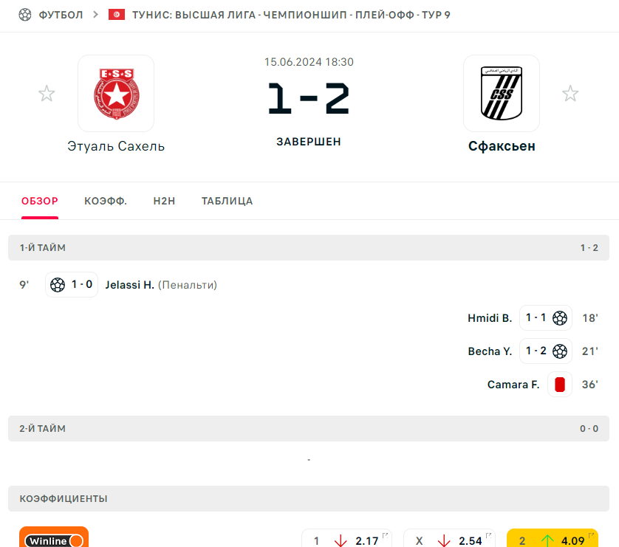Toggle favorite star for Этуаль Сахель

(x=47, y=94)
